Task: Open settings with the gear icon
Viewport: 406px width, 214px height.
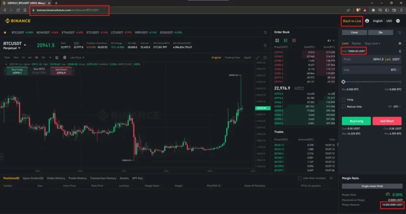Action: point(398,21)
